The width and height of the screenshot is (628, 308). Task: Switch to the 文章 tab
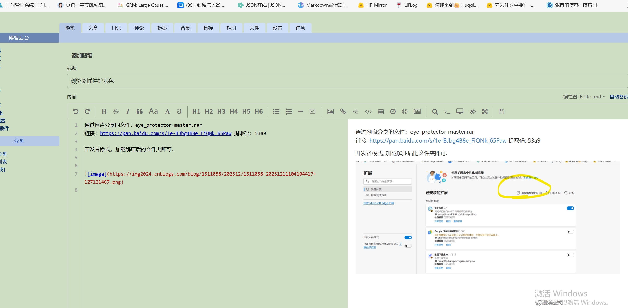point(93,28)
